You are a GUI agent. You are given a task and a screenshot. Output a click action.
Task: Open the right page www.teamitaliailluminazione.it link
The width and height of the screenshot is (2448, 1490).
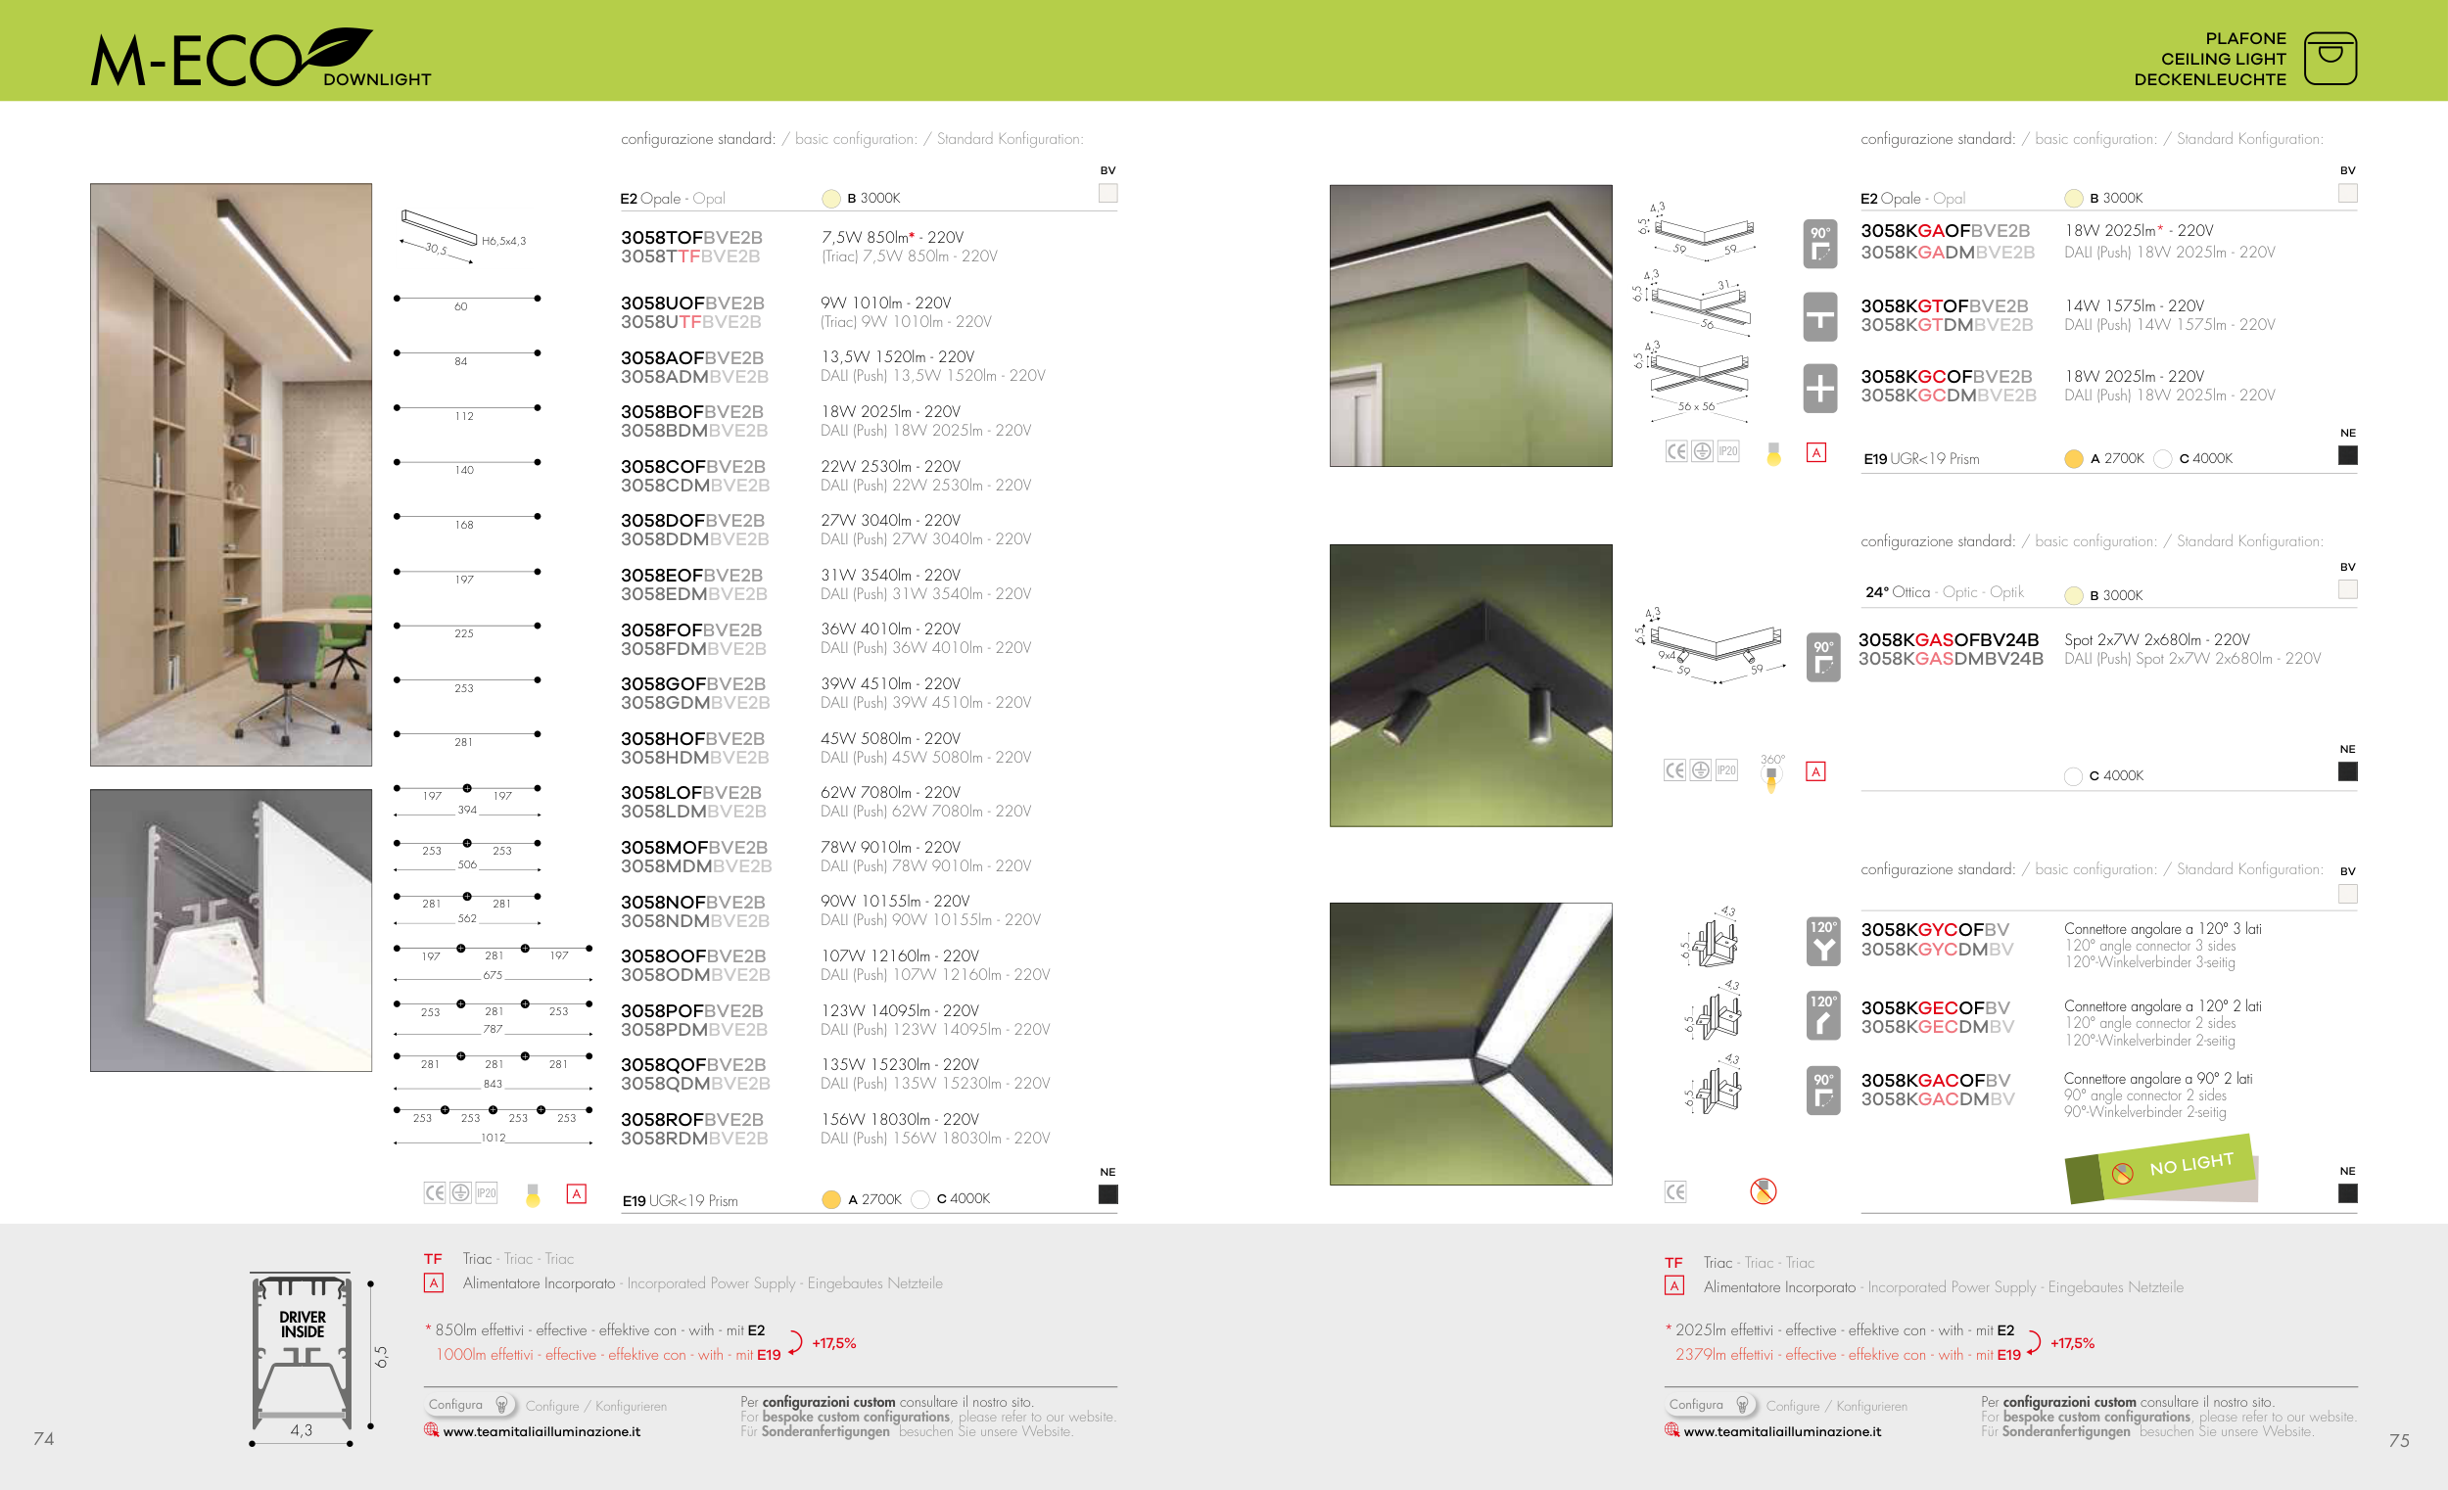click(1781, 1431)
